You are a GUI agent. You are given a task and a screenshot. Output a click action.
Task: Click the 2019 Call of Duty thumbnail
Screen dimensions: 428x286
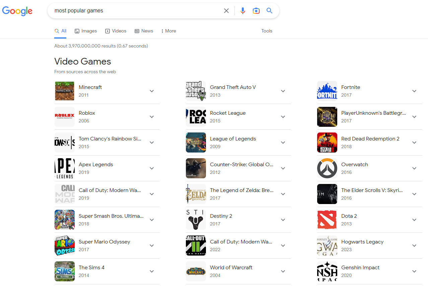click(65, 194)
